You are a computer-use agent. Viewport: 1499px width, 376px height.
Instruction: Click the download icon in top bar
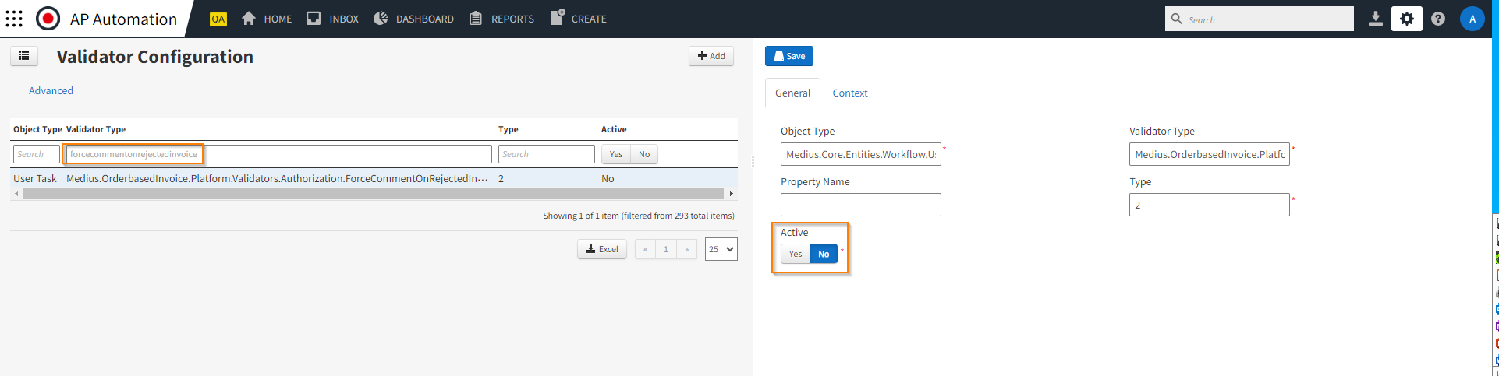1376,19
